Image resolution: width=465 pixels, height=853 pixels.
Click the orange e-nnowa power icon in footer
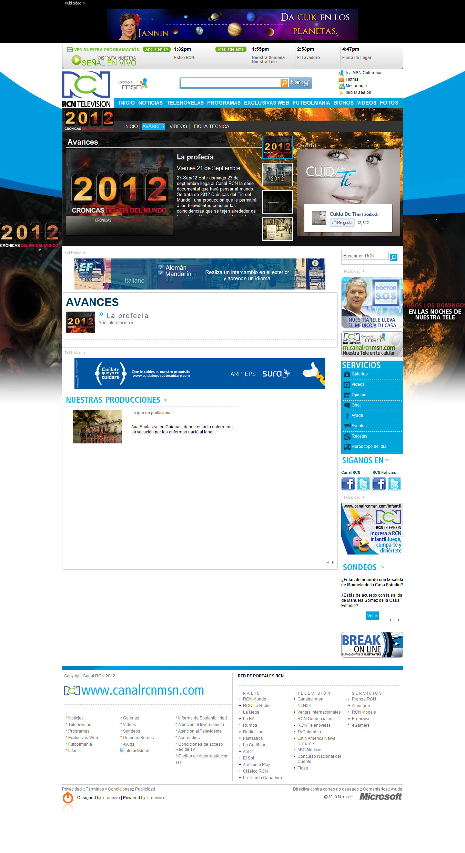pyautogui.click(x=68, y=798)
